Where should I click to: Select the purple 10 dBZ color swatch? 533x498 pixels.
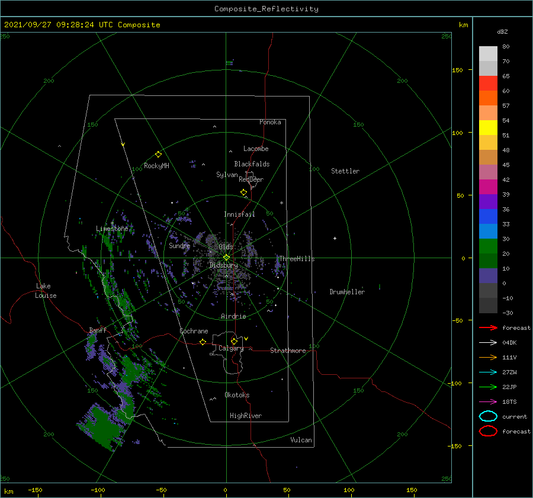pos(488,276)
